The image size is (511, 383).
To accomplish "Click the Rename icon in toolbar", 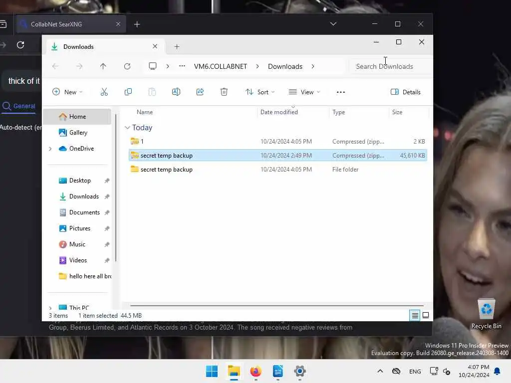I will 176,92.
